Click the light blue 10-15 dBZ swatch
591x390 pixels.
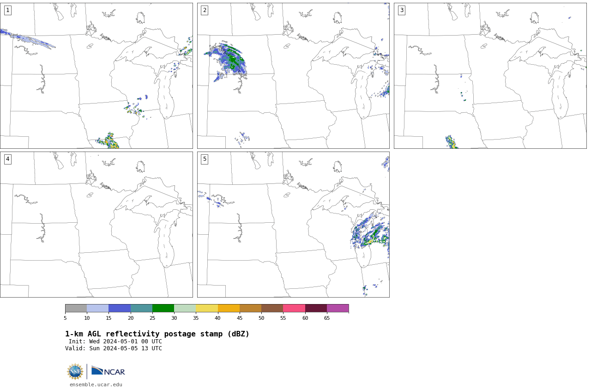click(x=97, y=308)
